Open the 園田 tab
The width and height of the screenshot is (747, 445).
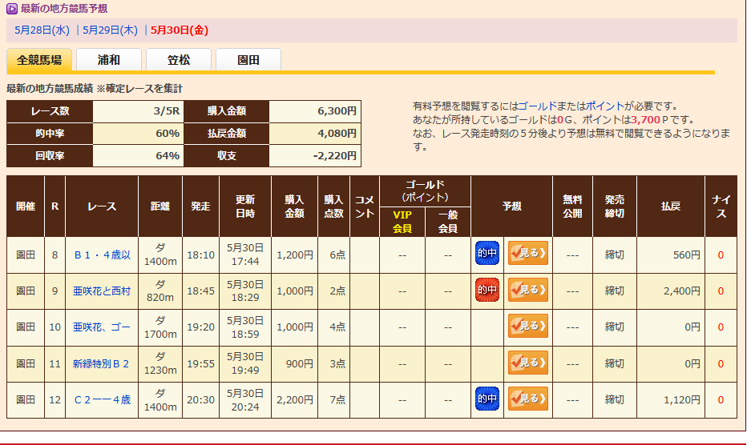tap(248, 60)
